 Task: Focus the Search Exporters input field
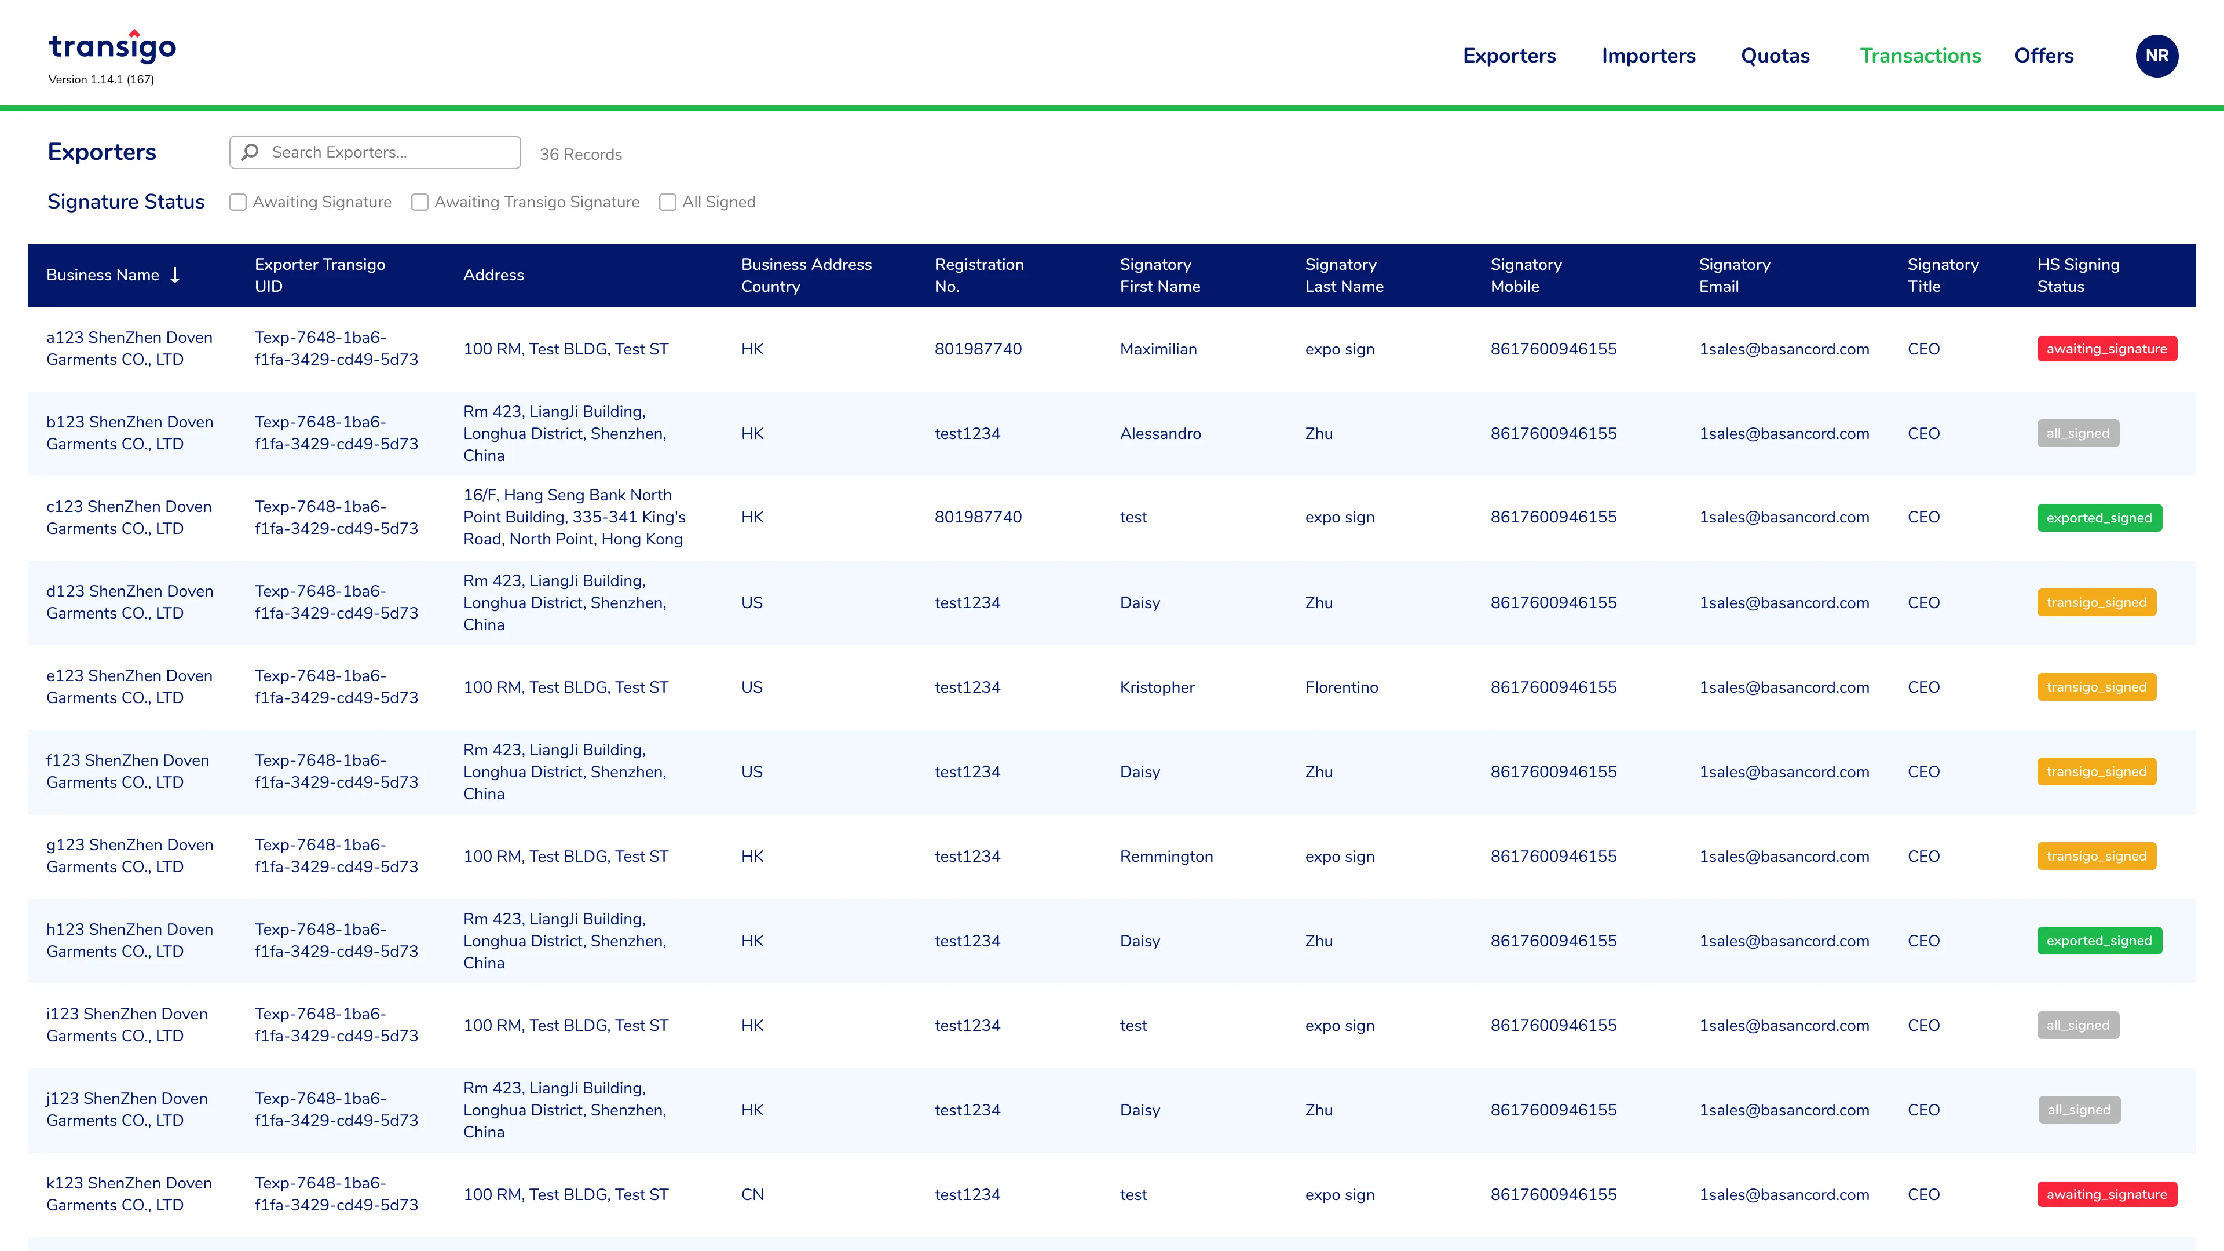pyautogui.click(x=375, y=152)
